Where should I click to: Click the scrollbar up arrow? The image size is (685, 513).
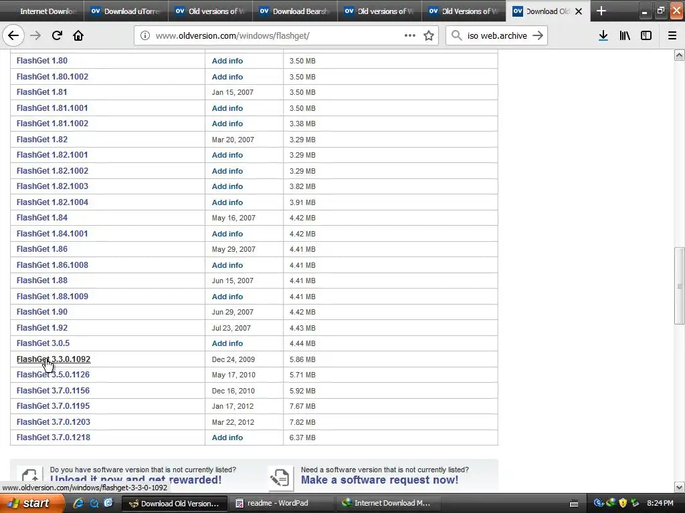tap(680, 55)
